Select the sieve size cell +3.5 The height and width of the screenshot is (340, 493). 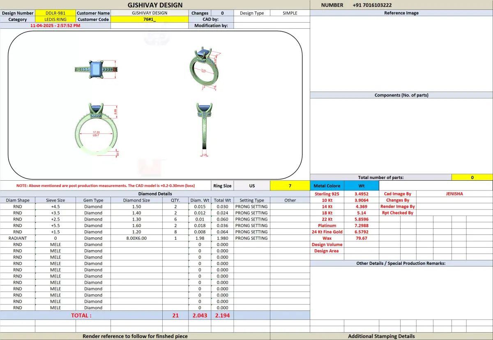(55, 213)
